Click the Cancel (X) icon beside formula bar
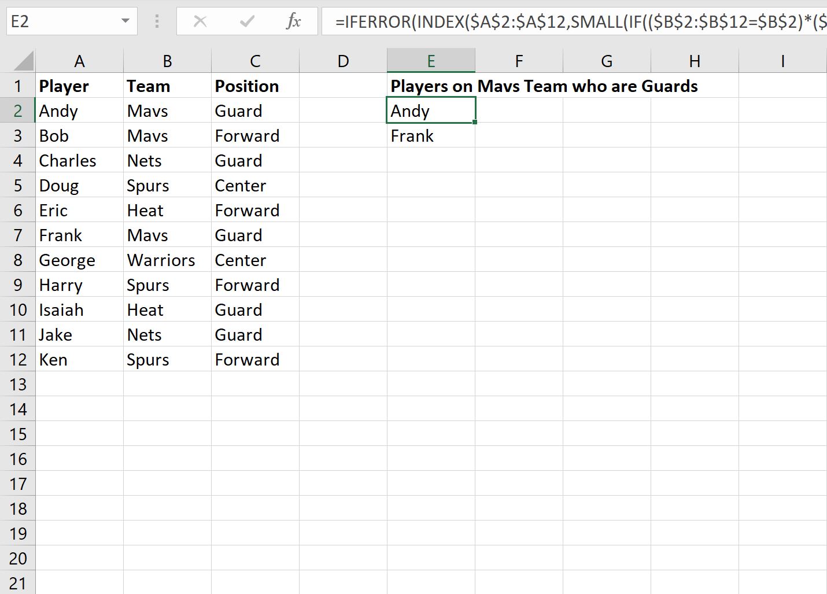The width and height of the screenshot is (827, 594). click(200, 21)
